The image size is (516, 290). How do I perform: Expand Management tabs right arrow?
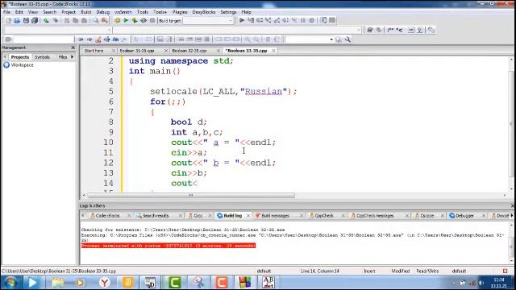click(x=72, y=57)
